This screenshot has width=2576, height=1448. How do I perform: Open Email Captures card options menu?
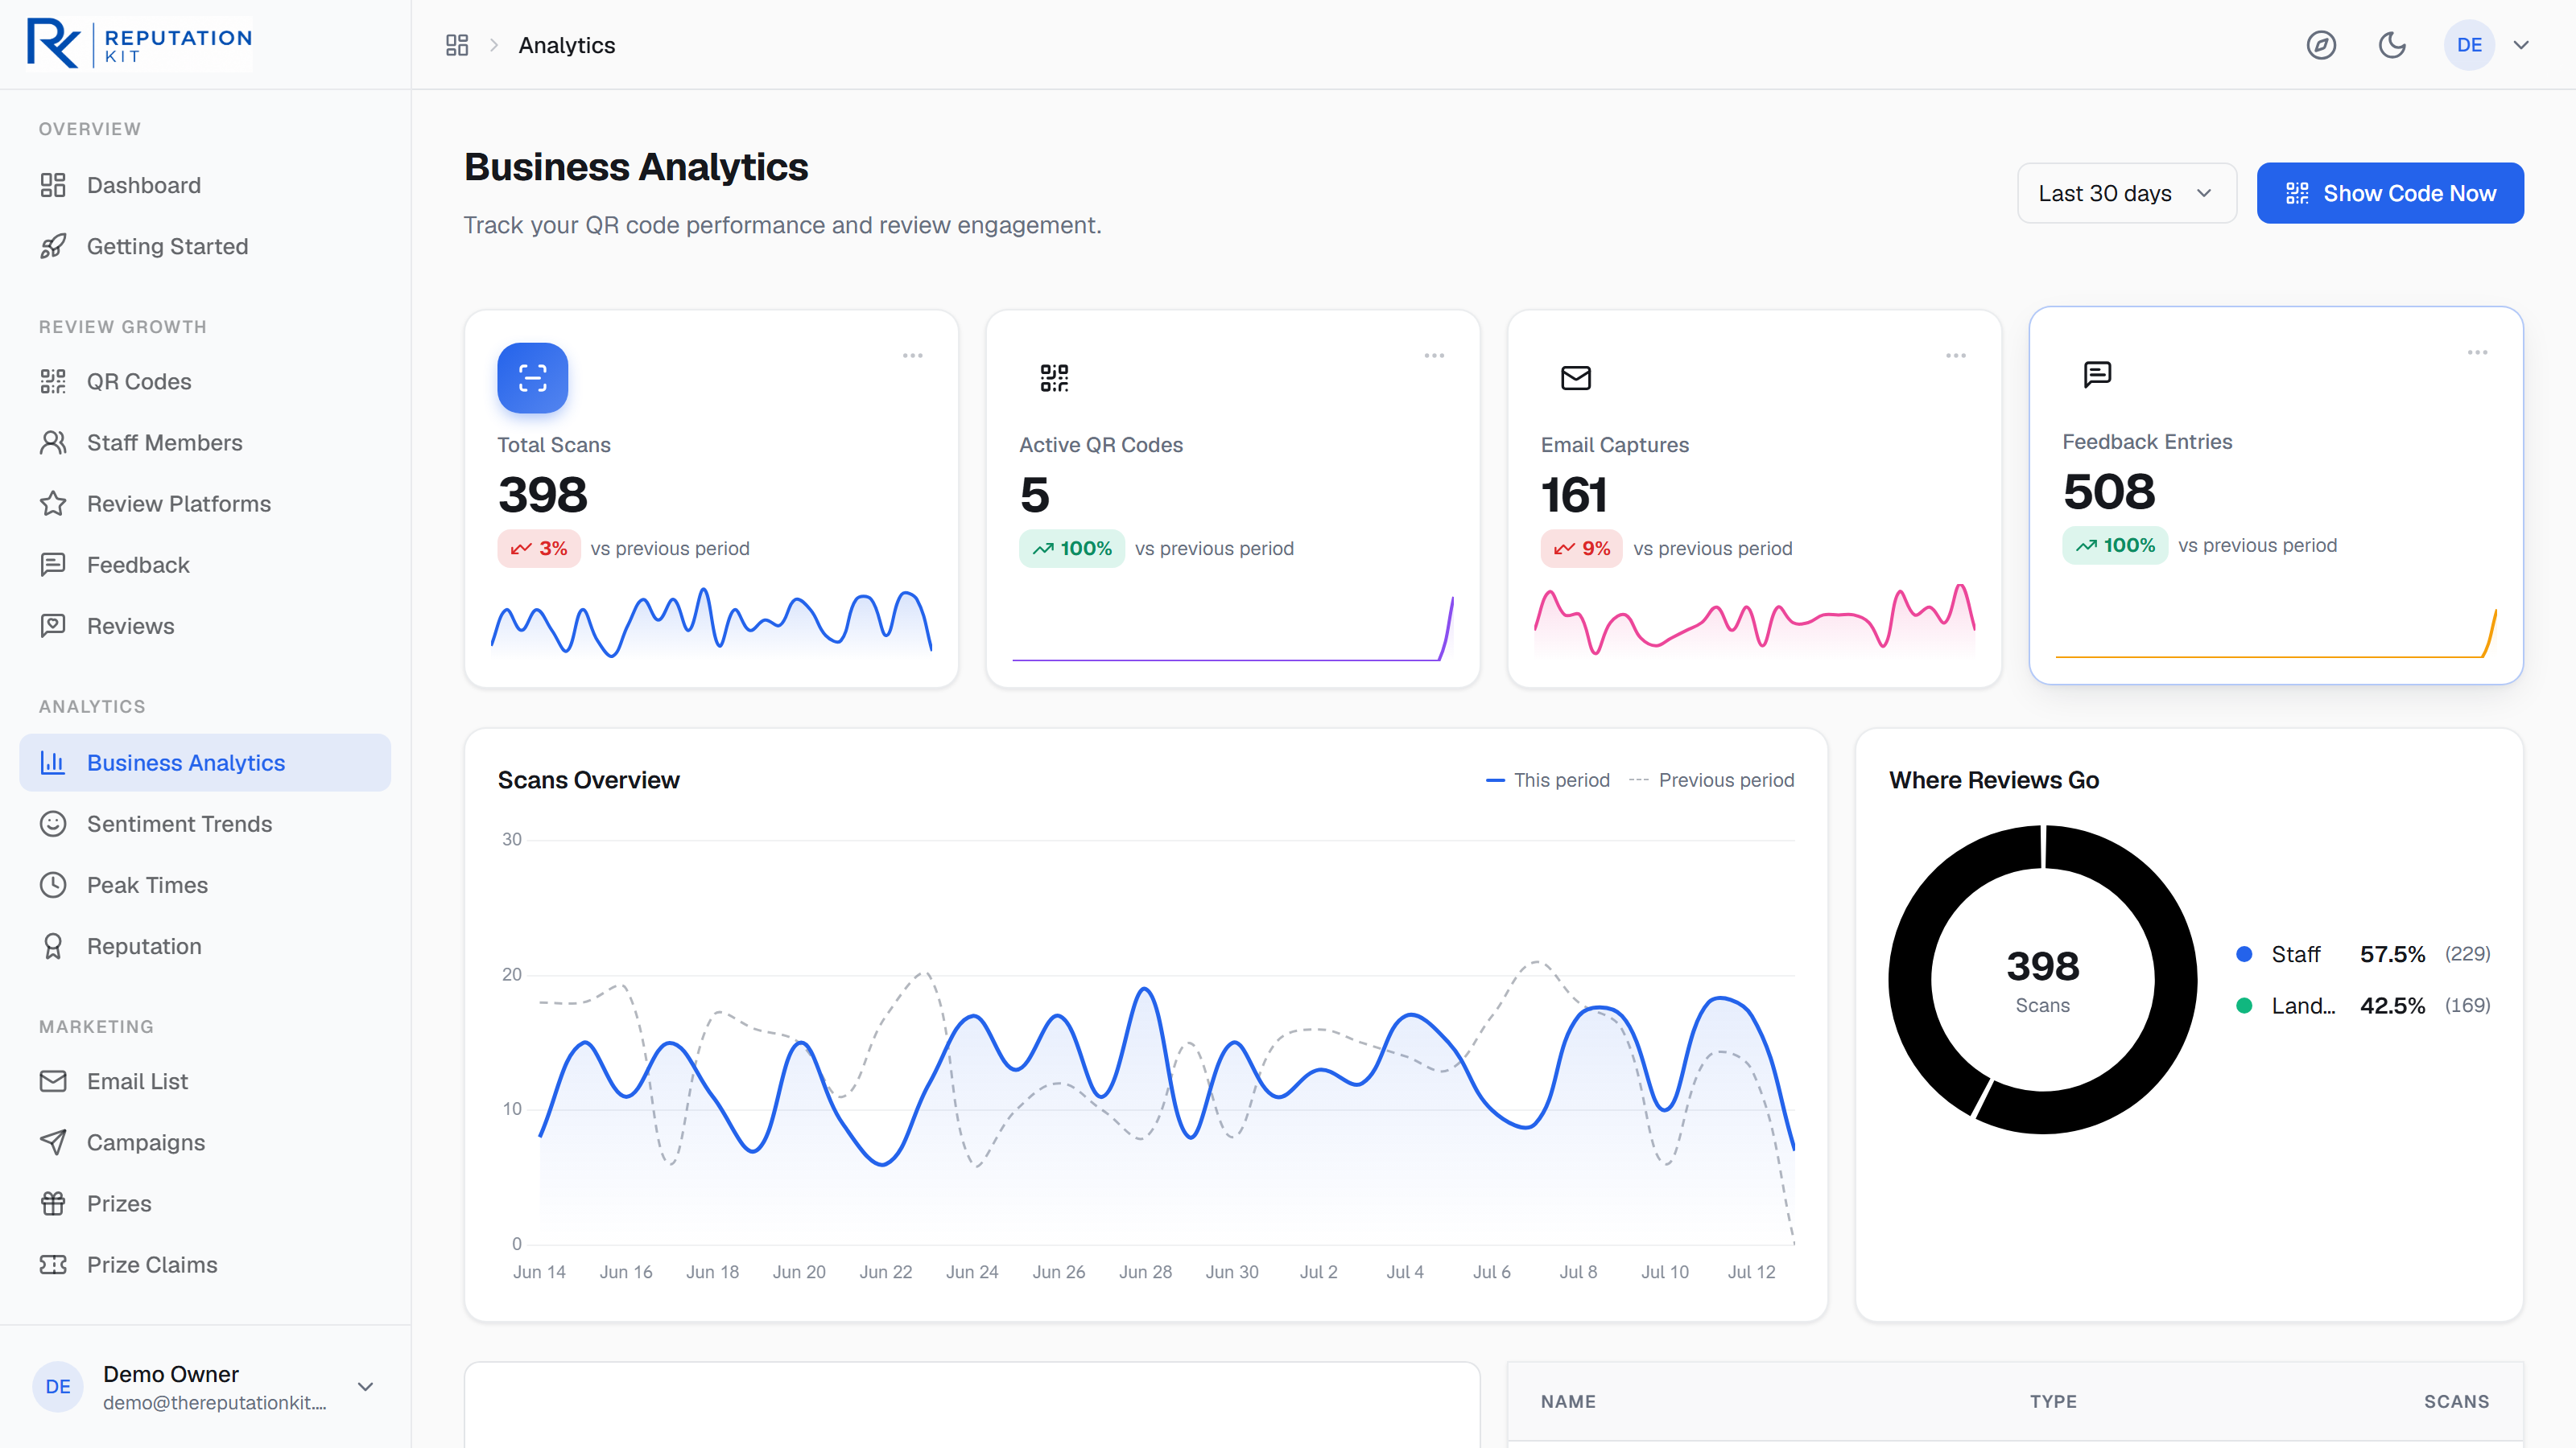tap(1956, 356)
